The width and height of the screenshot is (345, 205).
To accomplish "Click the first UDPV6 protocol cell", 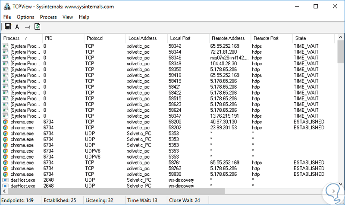I will pyautogui.click(x=93, y=151).
